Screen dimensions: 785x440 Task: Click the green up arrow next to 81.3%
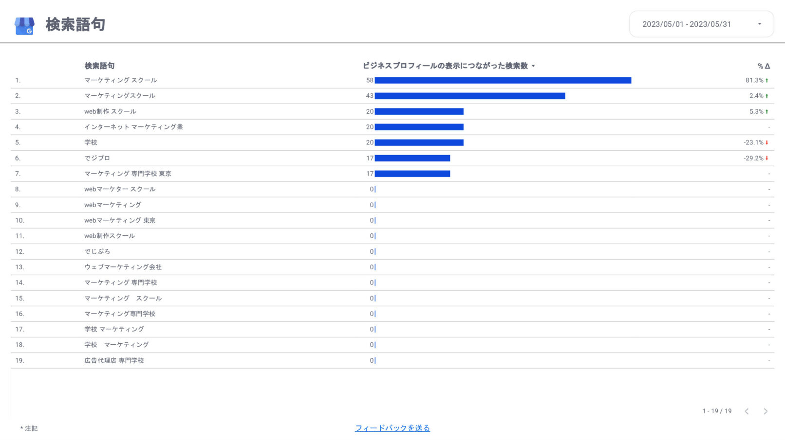767,80
